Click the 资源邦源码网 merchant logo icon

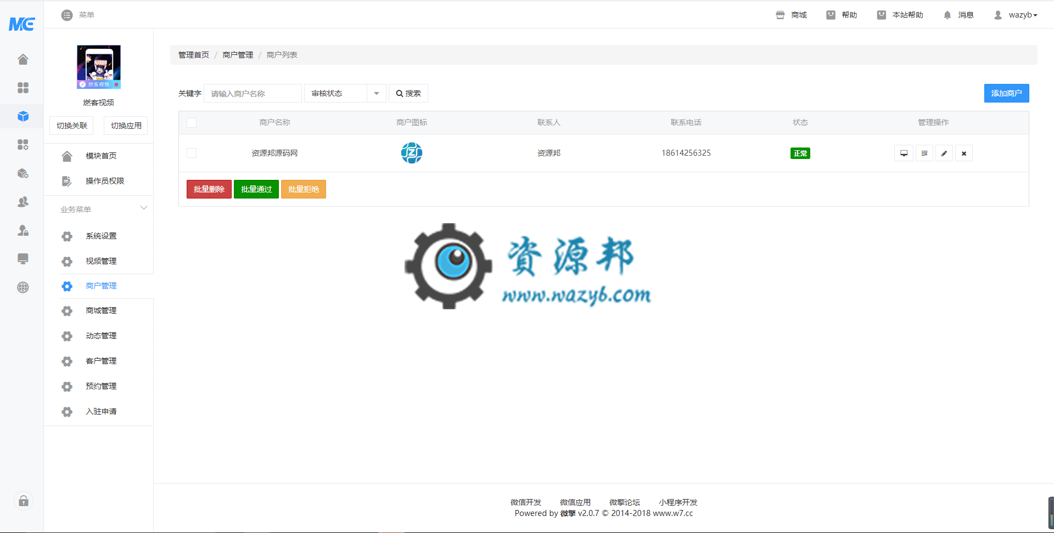[412, 153]
